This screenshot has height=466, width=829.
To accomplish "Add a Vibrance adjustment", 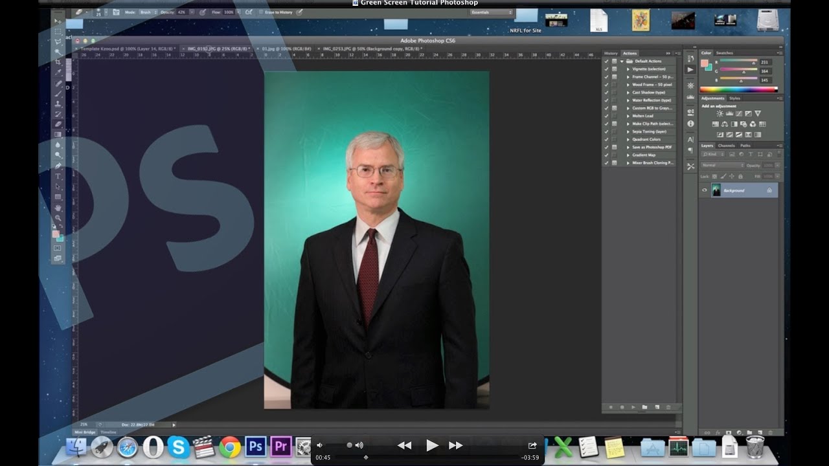I will pyautogui.click(x=757, y=113).
